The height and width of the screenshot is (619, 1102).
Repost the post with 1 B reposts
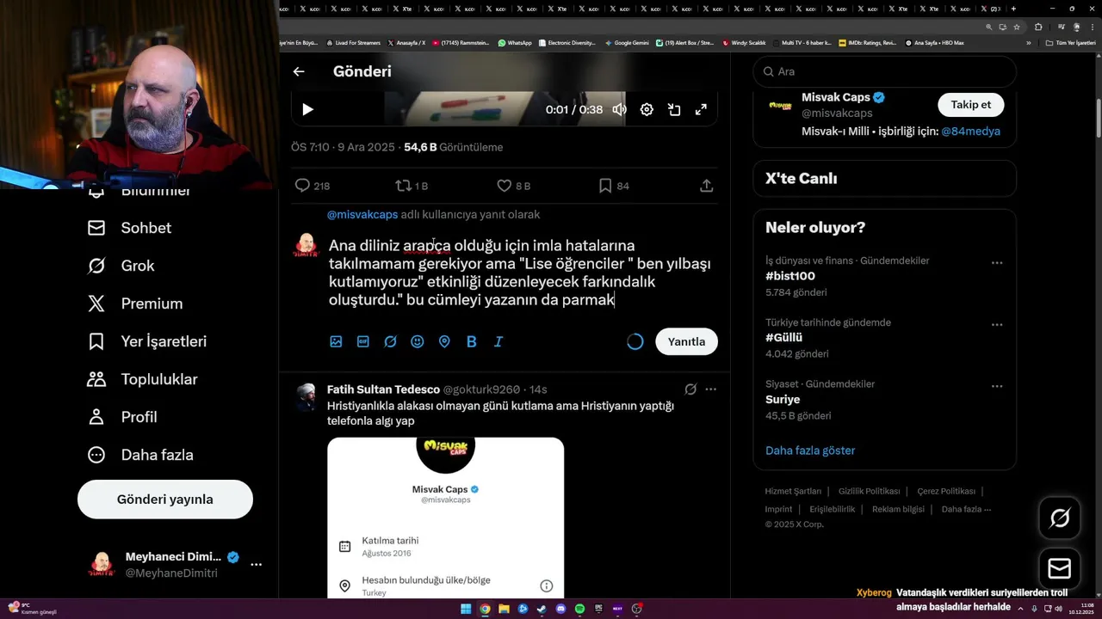tap(412, 186)
